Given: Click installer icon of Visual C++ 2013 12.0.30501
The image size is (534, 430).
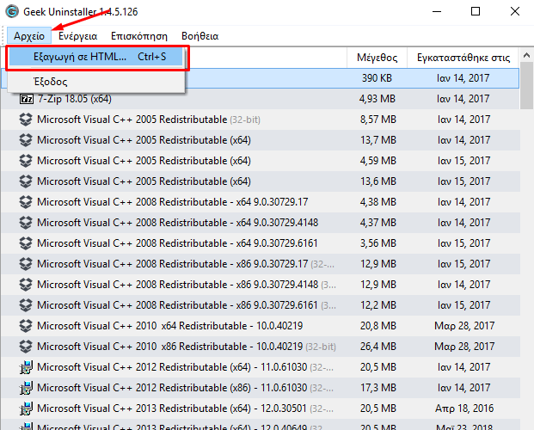Looking at the screenshot, I should tap(26, 408).
